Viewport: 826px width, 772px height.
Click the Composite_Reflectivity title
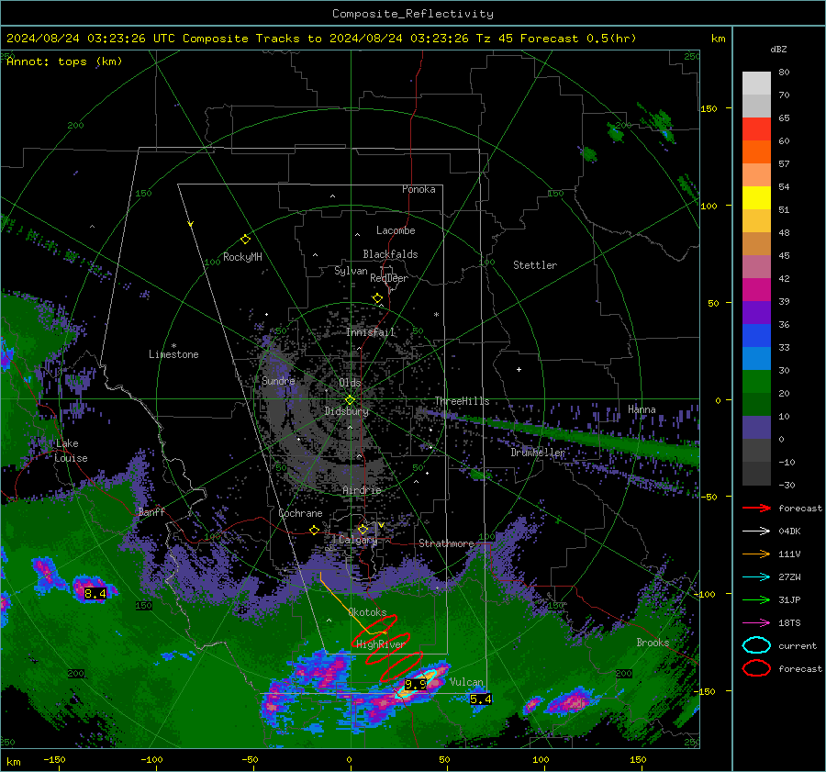tap(412, 14)
